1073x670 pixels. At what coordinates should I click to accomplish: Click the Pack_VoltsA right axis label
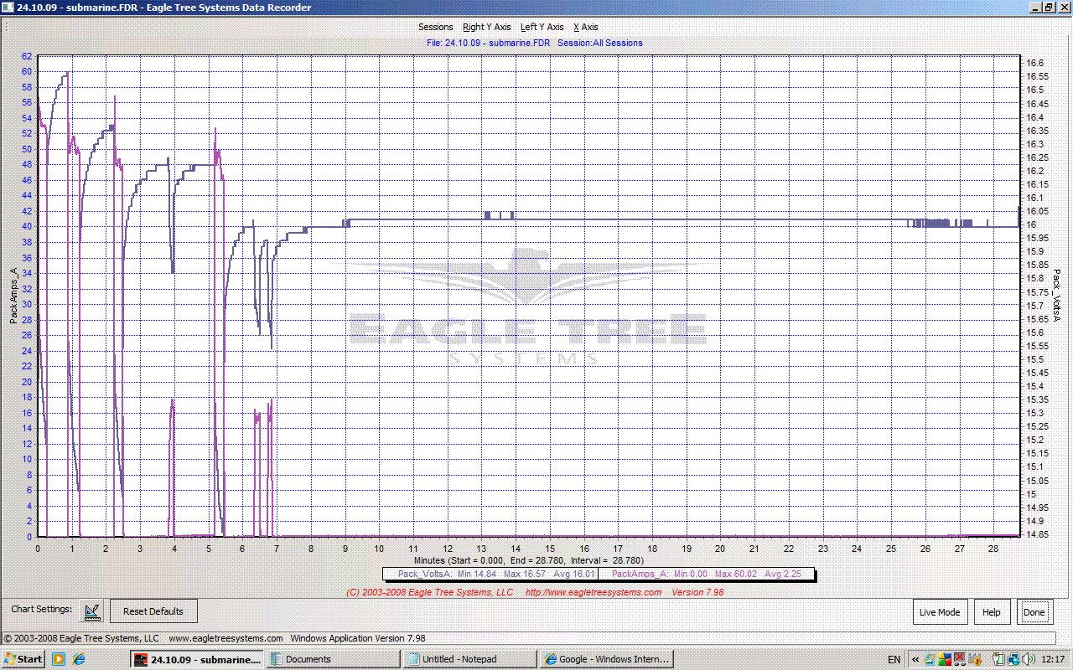(1057, 296)
